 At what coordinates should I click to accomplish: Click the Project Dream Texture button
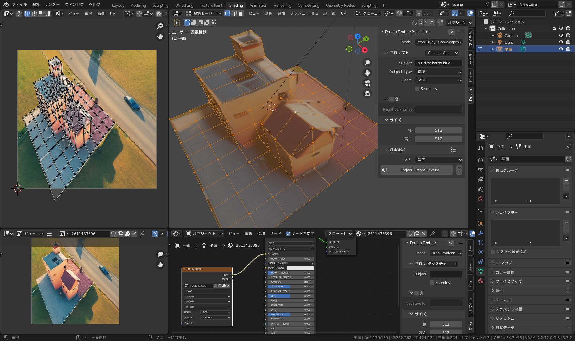pyautogui.click(x=417, y=170)
